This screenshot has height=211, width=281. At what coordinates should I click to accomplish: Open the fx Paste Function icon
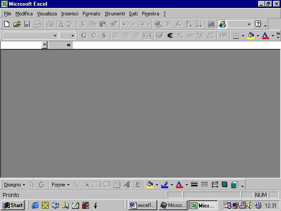(x=179, y=24)
